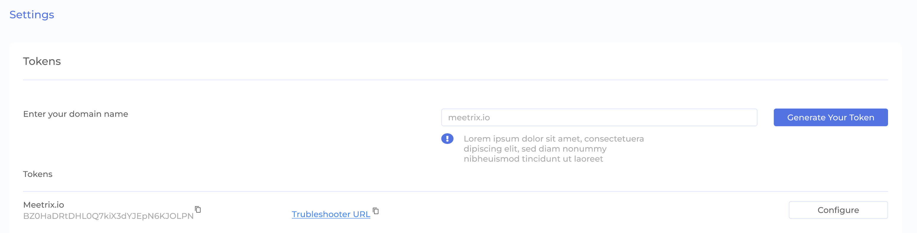This screenshot has width=917, height=233.
Task: Click the Settings heading at the top
Action: pos(32,14)
